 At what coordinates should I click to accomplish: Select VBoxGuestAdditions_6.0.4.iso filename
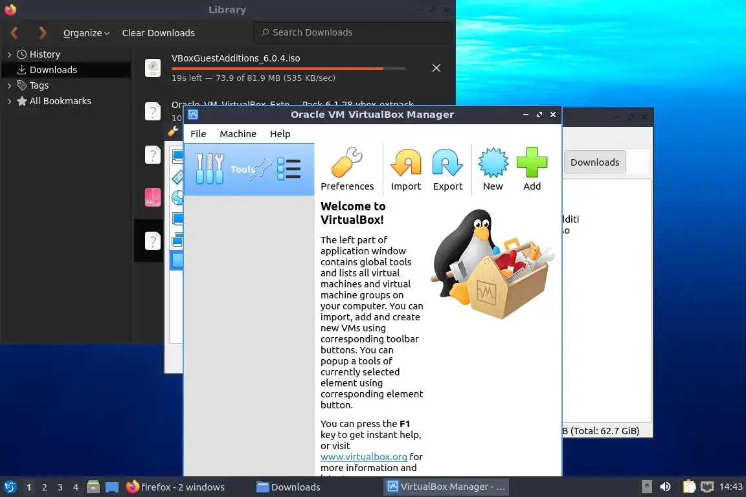(236, 58)
